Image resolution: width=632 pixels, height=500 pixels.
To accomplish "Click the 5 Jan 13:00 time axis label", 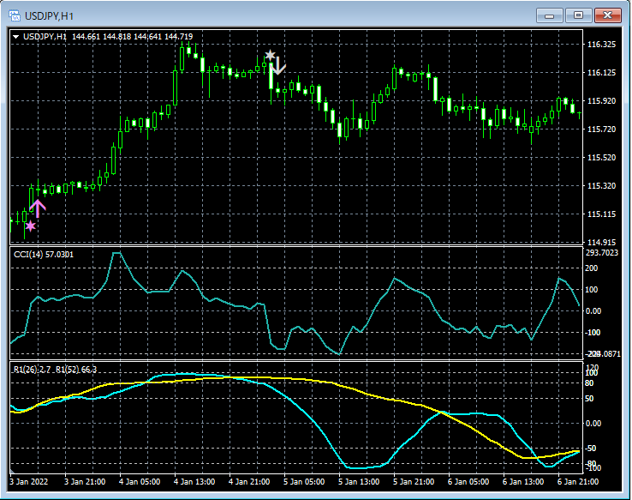I will coord(360,483).
